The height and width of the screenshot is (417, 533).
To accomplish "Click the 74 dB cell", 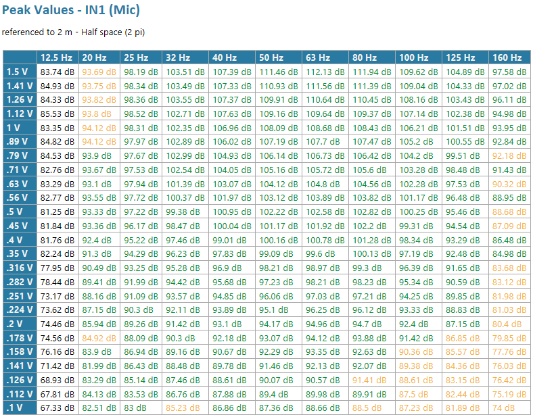I will [x=503, y=408].
